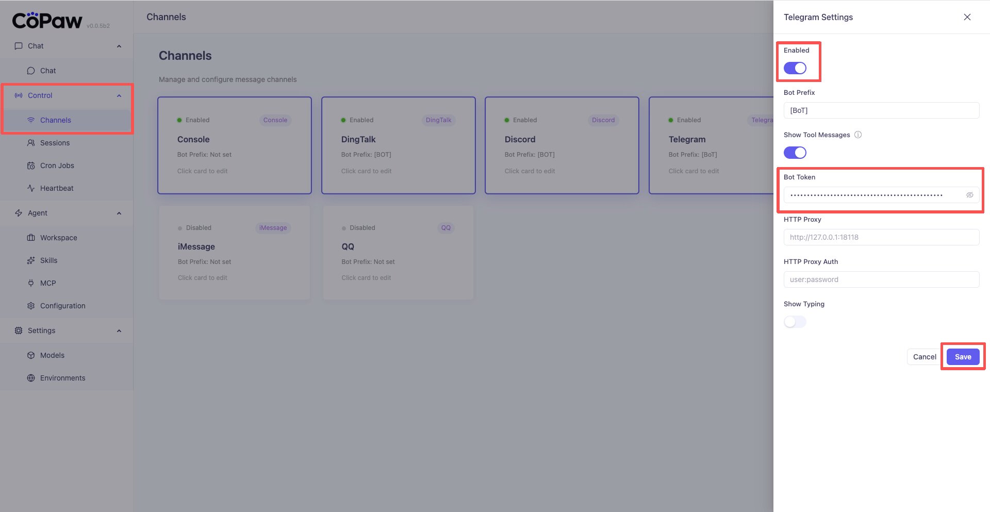Click the MCP plug icon
Image resolution: width=990 pixels, height=512 pixels.
pos(31,283)
